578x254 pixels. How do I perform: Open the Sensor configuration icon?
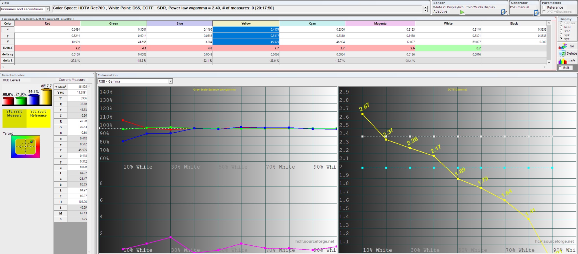504,12
